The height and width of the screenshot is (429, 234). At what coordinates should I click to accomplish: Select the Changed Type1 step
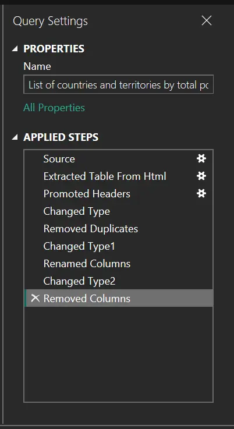coord(119,246)
